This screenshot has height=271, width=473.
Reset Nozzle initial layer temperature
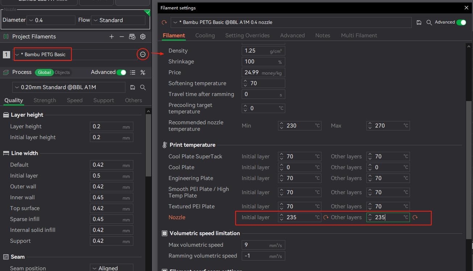326,217
